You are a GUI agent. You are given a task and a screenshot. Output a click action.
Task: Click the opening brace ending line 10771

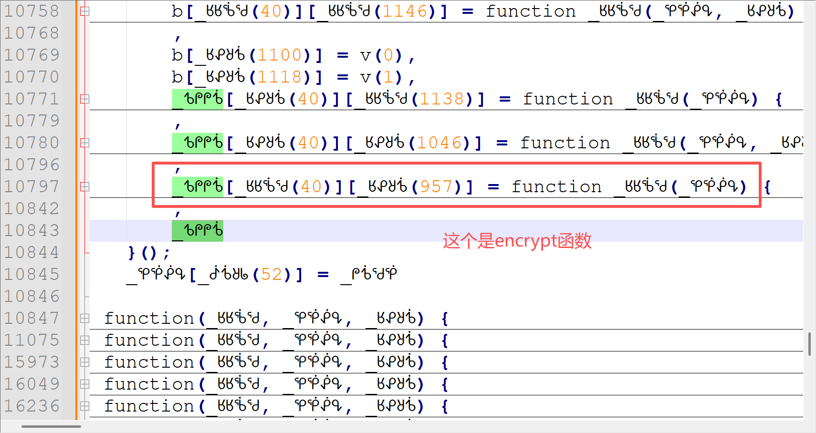click(x=779, y=99)
